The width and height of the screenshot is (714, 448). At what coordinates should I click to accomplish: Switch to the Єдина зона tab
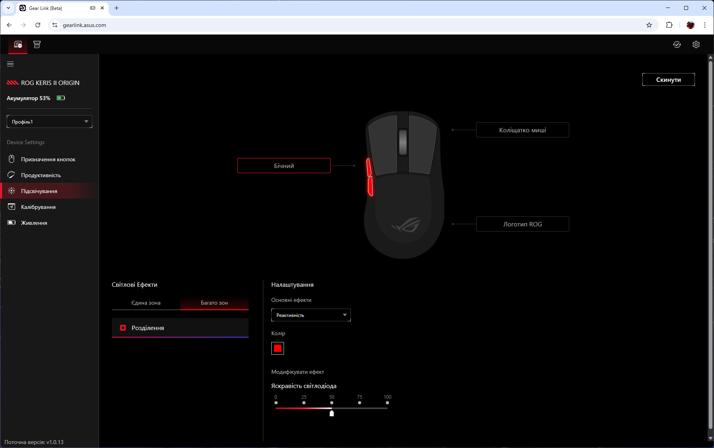[146, 303]
